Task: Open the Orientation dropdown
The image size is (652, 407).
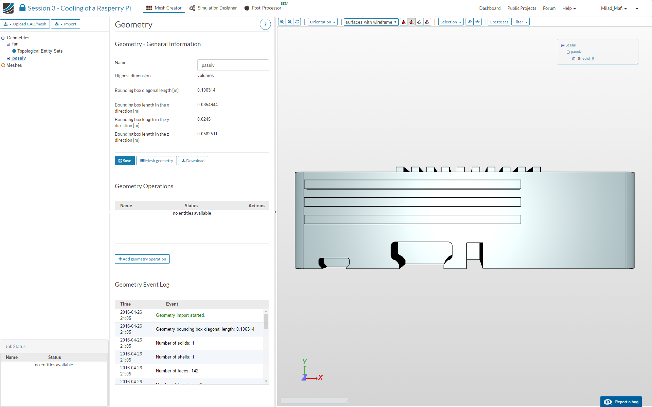Action: (323, 22)
